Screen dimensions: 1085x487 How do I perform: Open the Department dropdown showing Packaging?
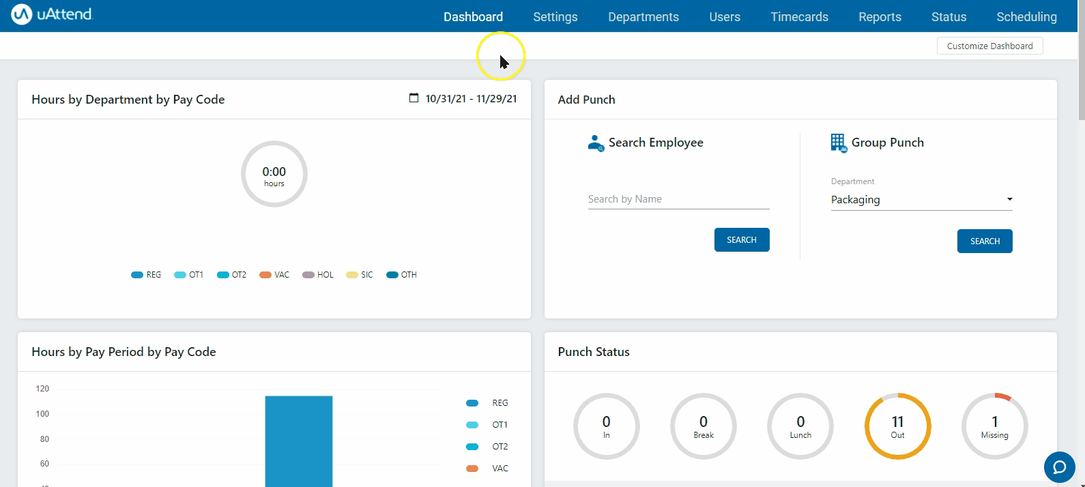pyautogui.click(x=921, y=200)
